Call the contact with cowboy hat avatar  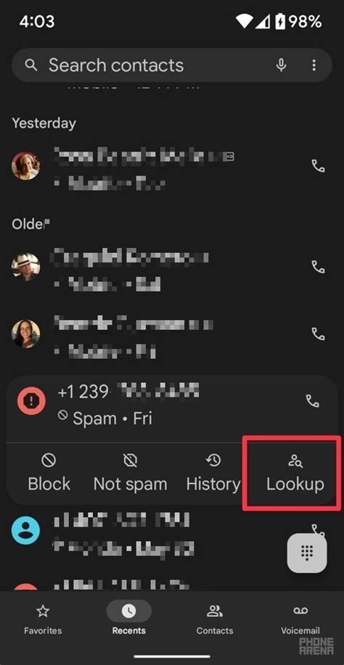pos(318,266)
